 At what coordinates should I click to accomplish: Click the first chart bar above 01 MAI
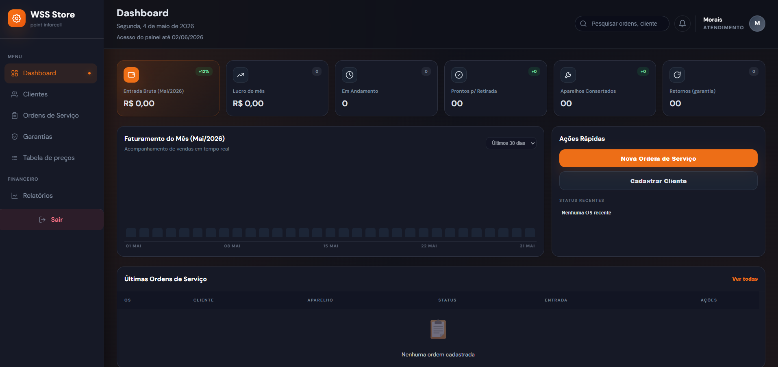coord(131,233)
